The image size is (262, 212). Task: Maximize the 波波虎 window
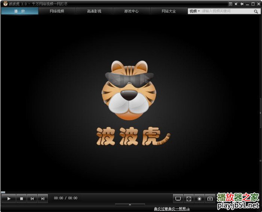point(253,4)
